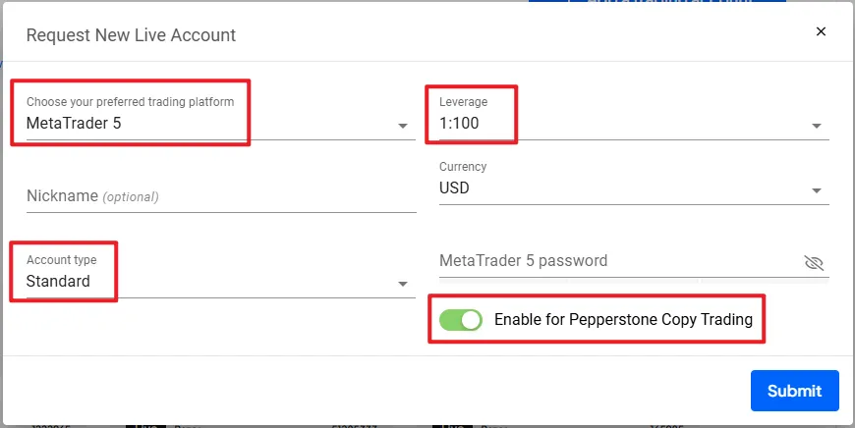Click the Enable for Pepperstone Copy Trading label

(623, 320)
